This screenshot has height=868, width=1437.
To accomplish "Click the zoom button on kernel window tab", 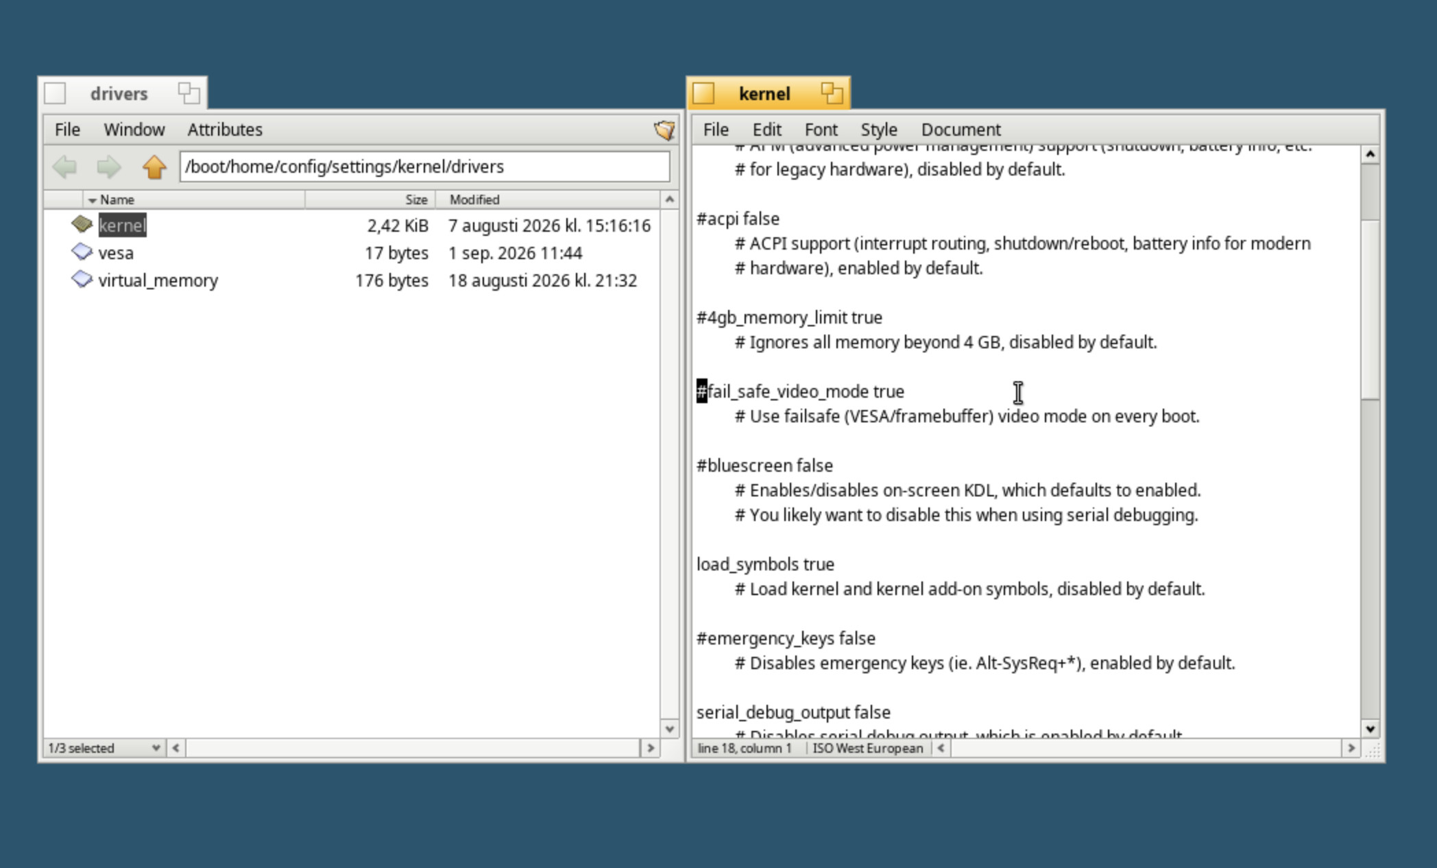I will (832, 93).
